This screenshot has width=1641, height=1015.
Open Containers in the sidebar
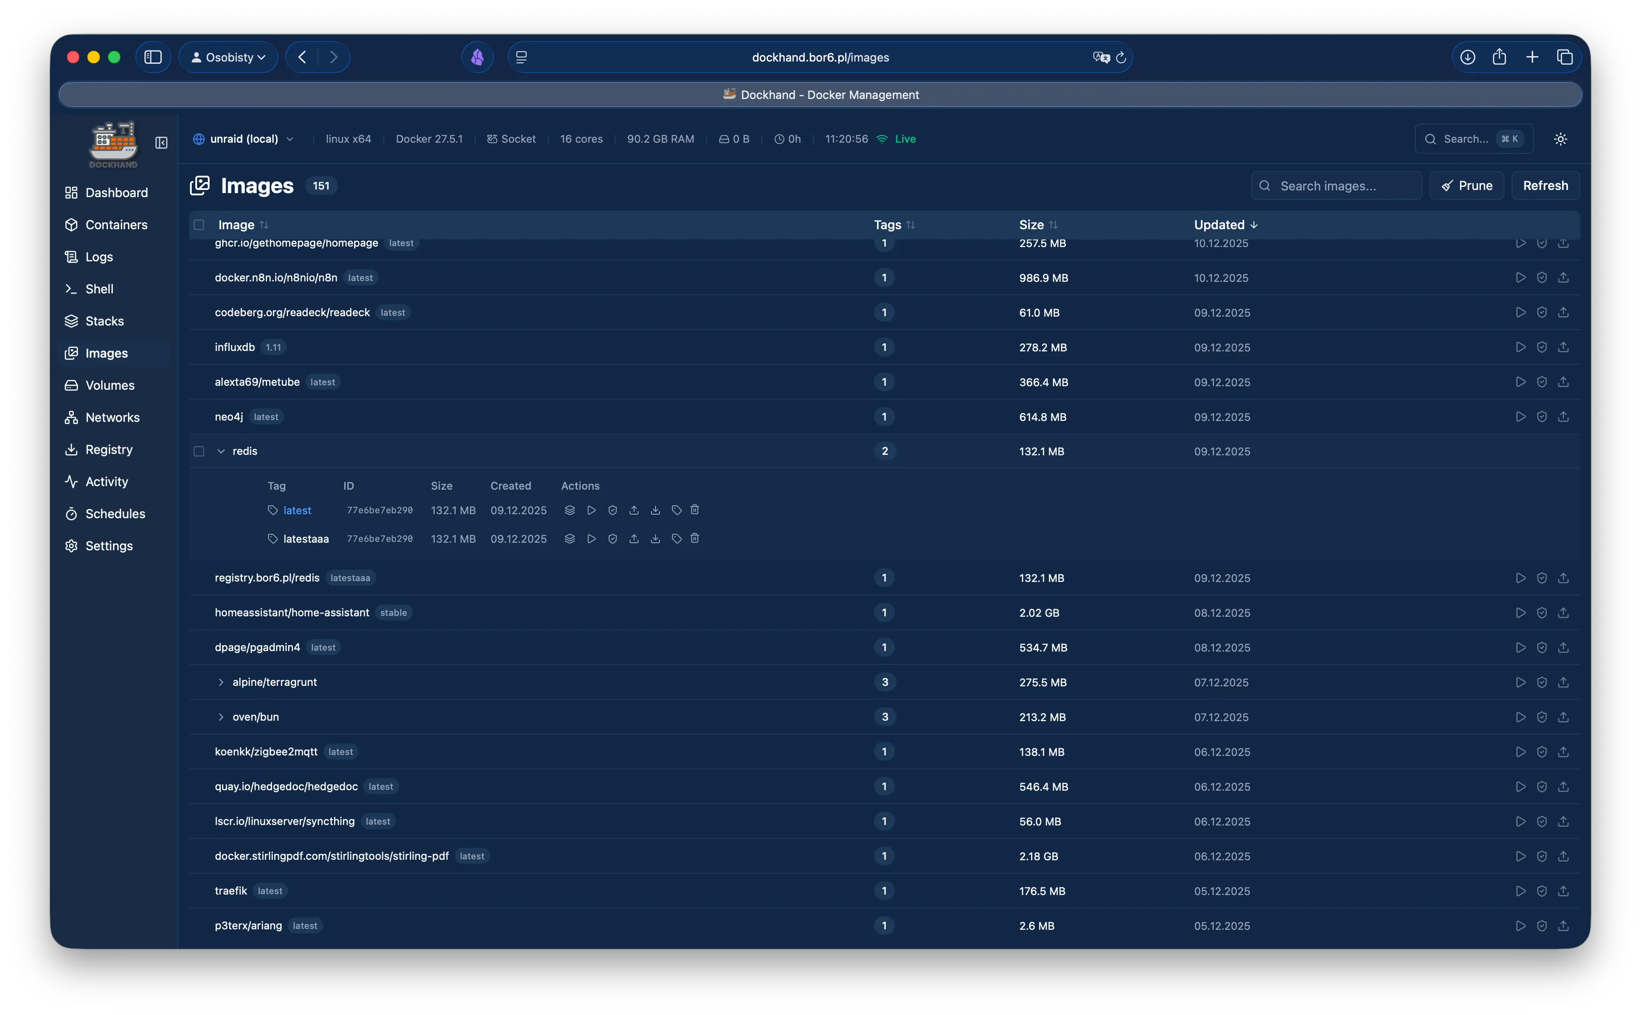point(115,225)
